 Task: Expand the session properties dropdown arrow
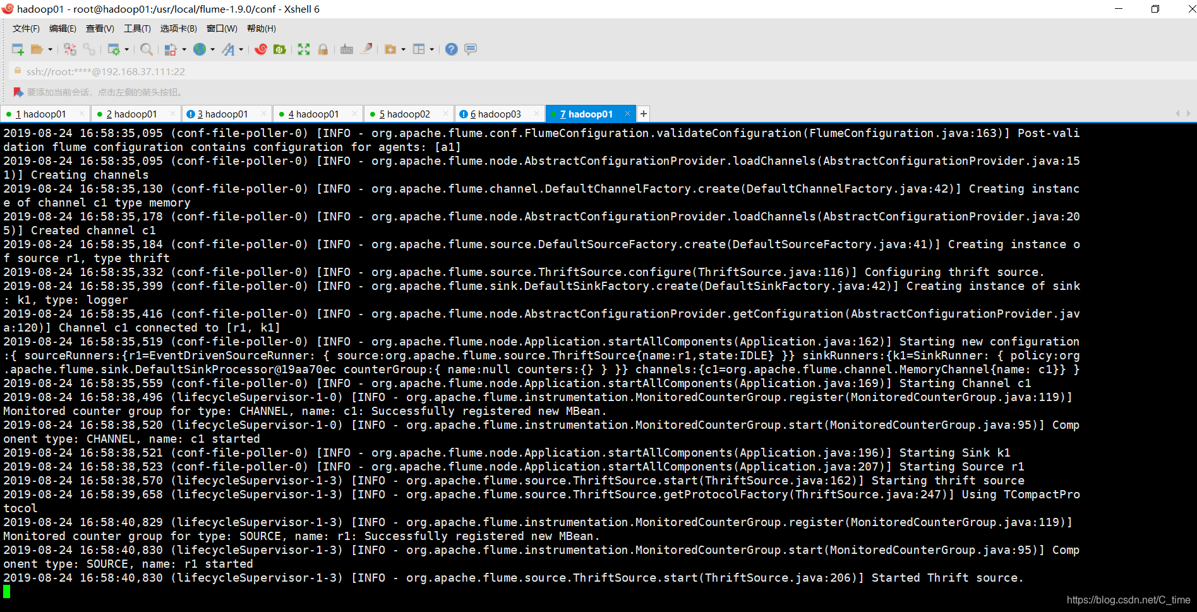point(127,49)
